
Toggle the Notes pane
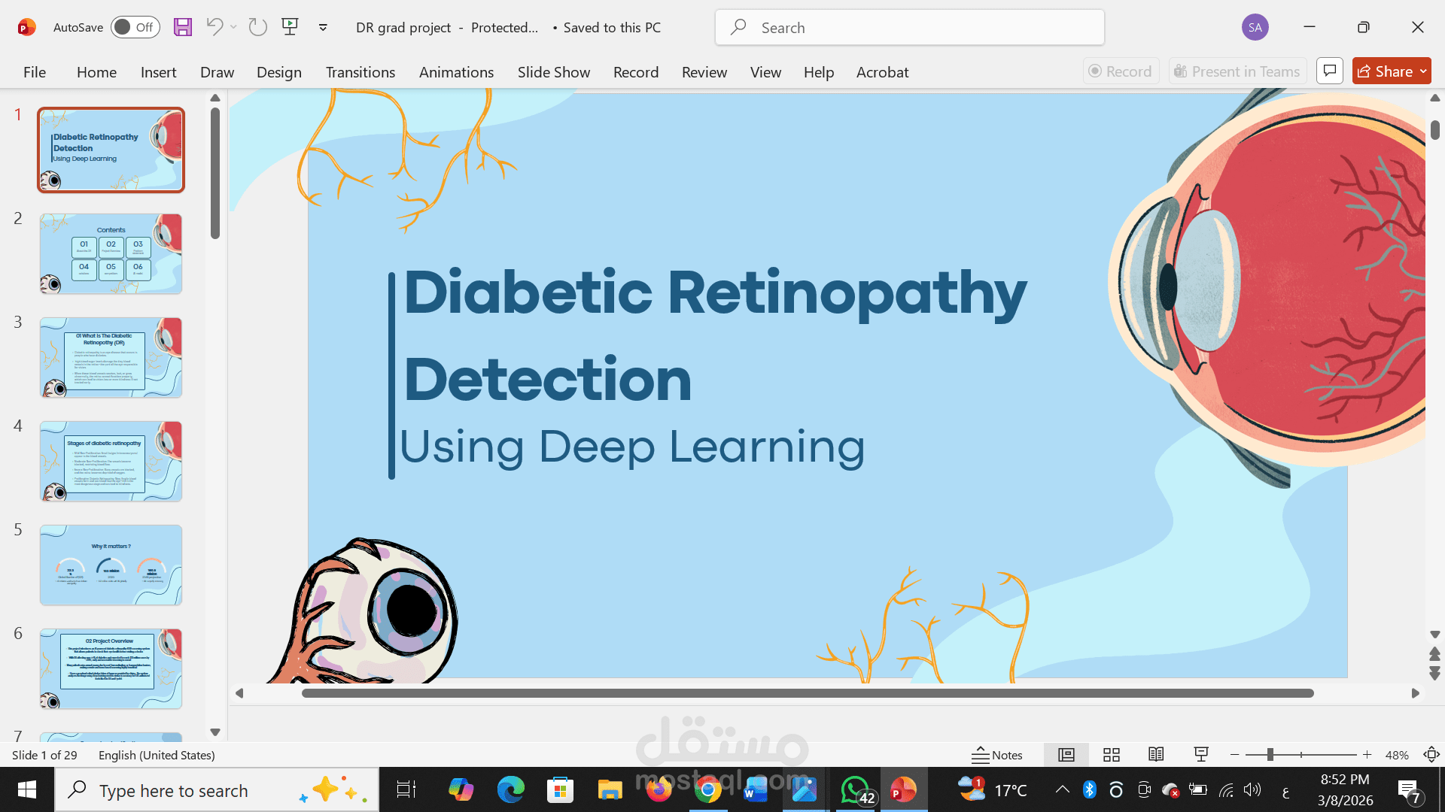coord(997,755)
